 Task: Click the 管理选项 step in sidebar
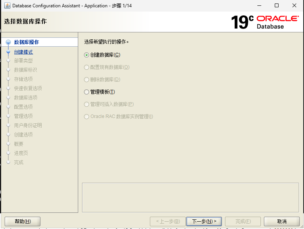coord(23,116)
